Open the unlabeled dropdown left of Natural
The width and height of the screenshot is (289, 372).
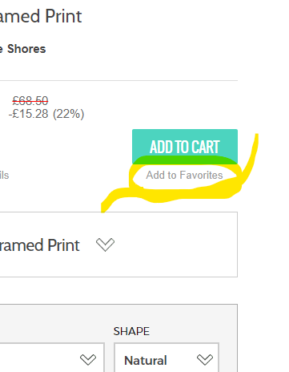pyautogui.click(x=52, y=358)
